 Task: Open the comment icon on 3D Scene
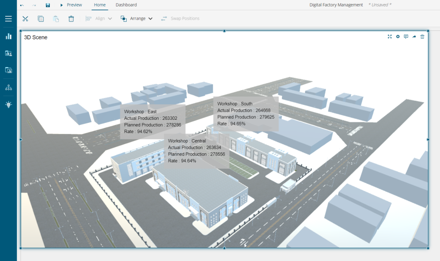[406, 37]
